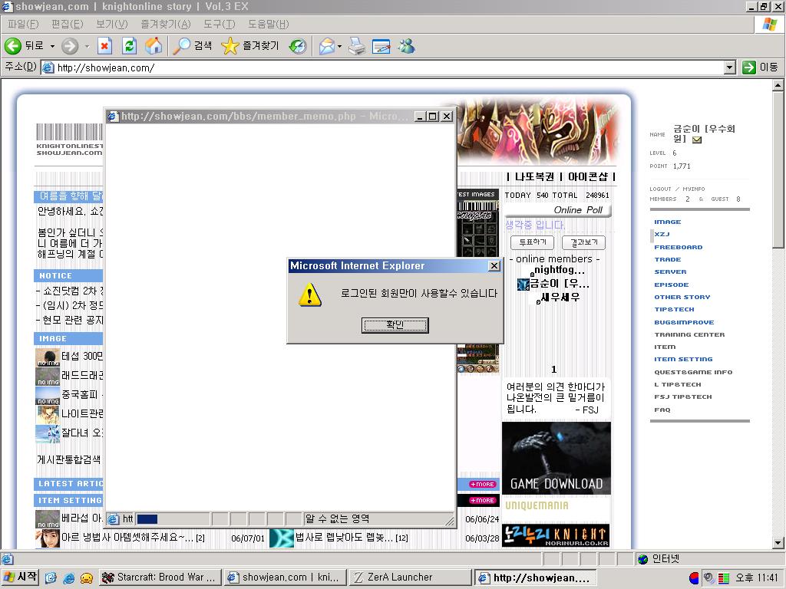This screenshot has height=589, width=786.
Task: Open the BUG&IMPROVE sidebar link
Action: (x=684, y=322)
